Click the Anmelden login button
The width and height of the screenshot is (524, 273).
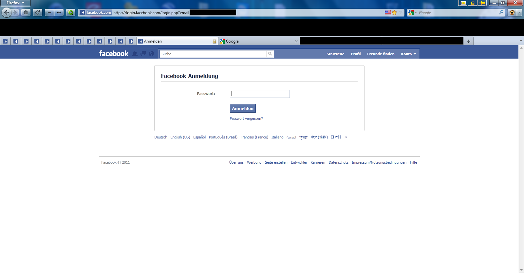pyautogui.click(x=243, y=108)
